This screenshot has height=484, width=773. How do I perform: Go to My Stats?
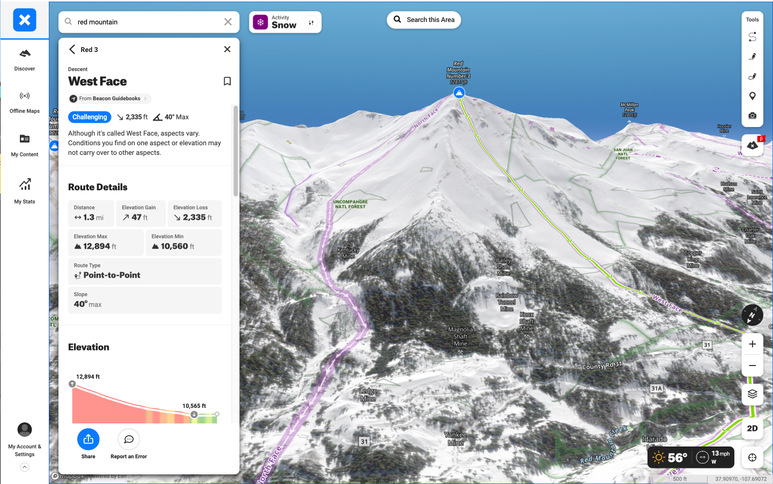[25, 190]
